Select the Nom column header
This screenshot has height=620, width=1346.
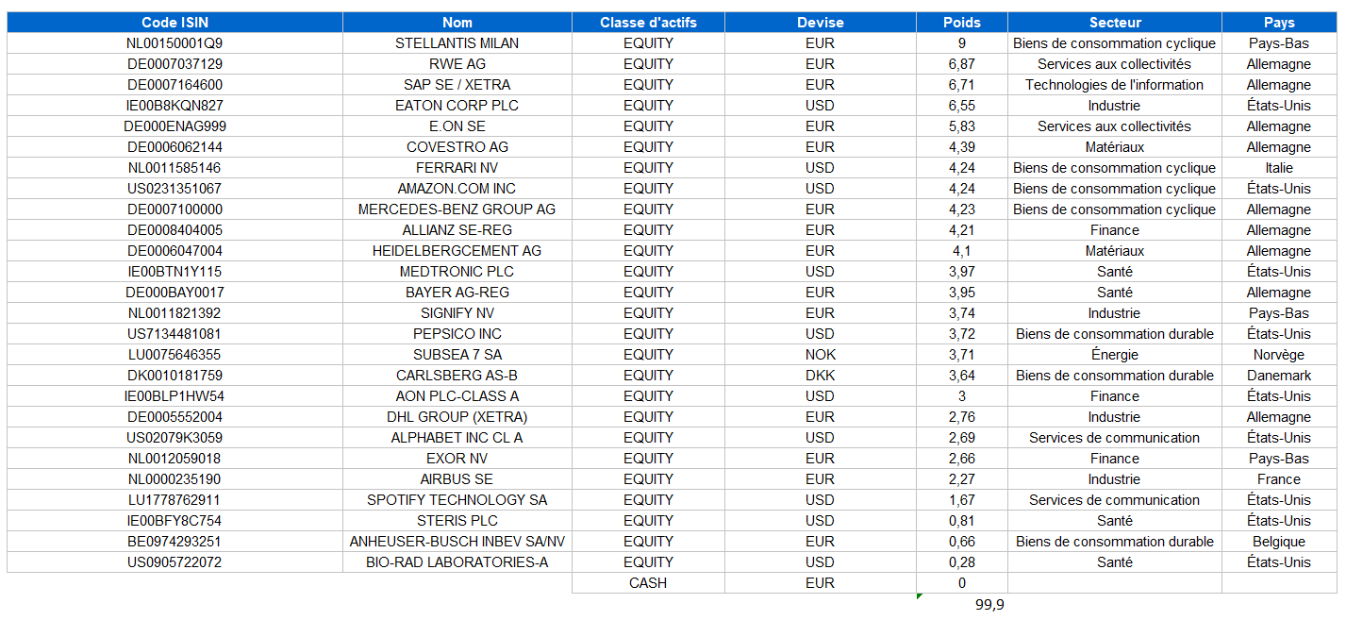click(x=457, y=23)
